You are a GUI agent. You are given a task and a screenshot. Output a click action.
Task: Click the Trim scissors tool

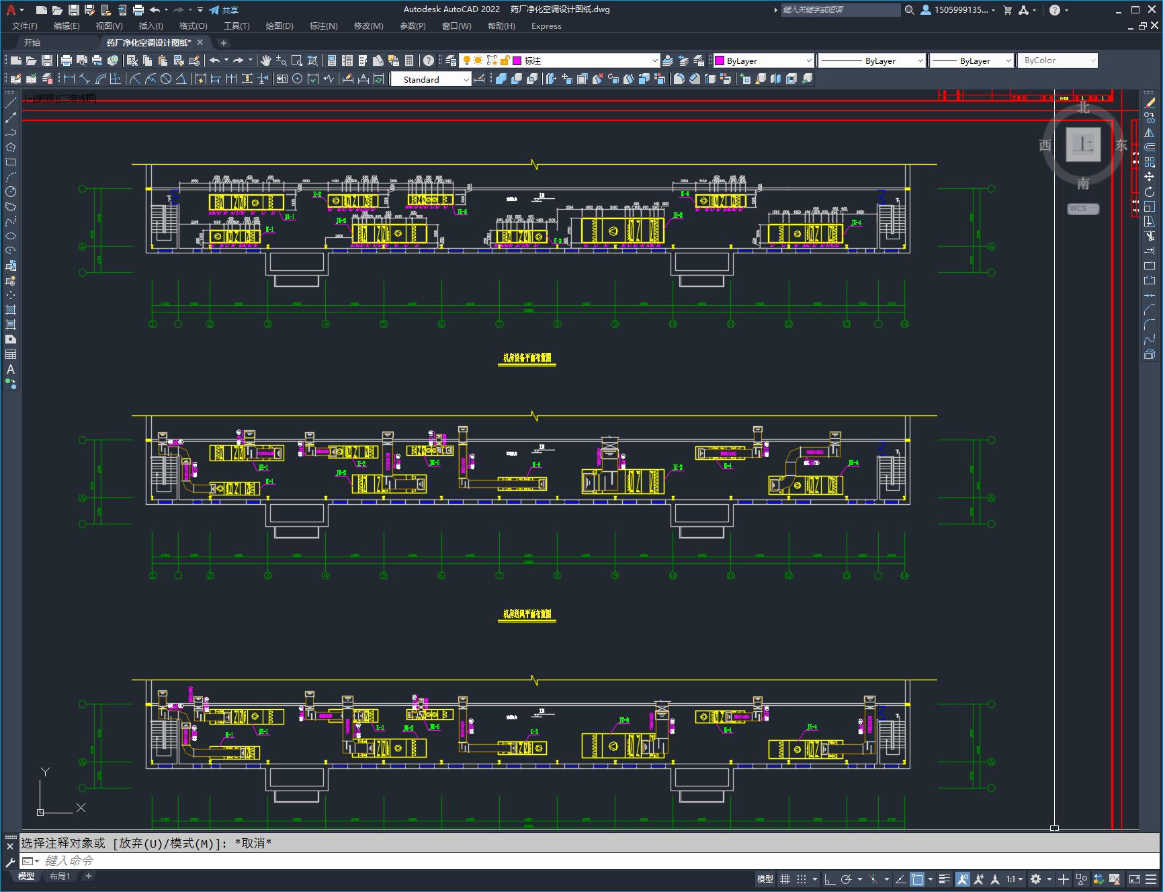pos(1150,236)
